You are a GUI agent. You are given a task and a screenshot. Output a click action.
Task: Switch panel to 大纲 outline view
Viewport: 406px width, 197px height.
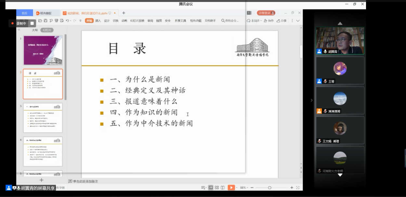34,30
